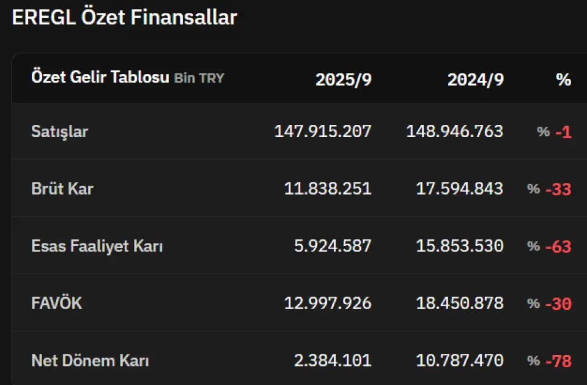587x385 pixels.
Task: Click the 2025/9 column header
Action: [x=343, y=80]
